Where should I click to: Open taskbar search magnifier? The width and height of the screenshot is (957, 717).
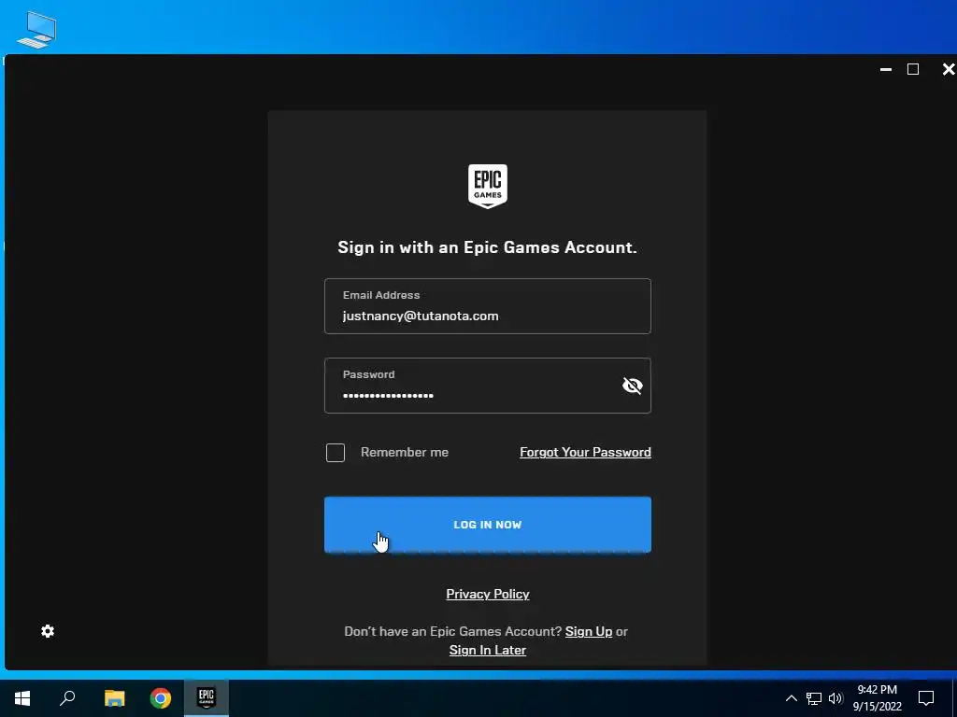point(67,698)
